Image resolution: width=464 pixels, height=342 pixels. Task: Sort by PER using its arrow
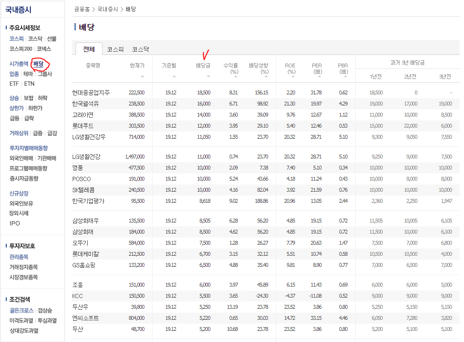319,77
